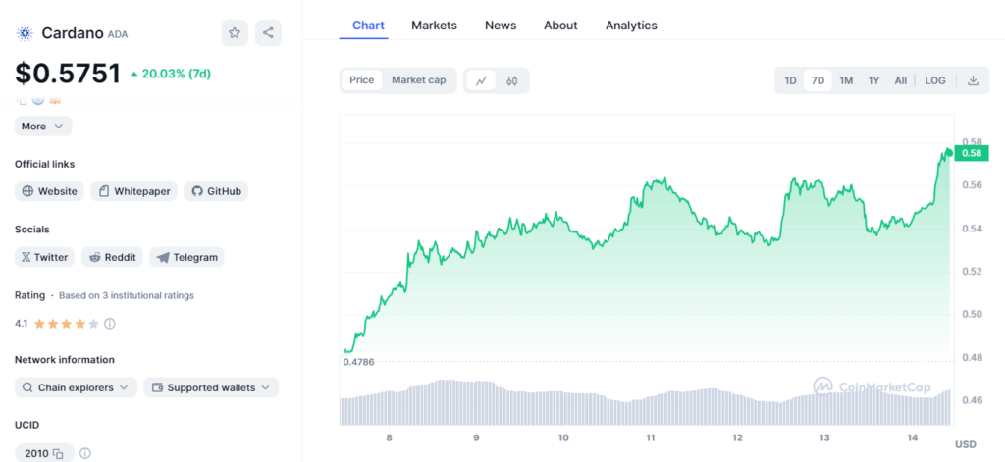1005x462 pixels.
Task: Open the GitHub link
Action: click(x=216, y=191)
